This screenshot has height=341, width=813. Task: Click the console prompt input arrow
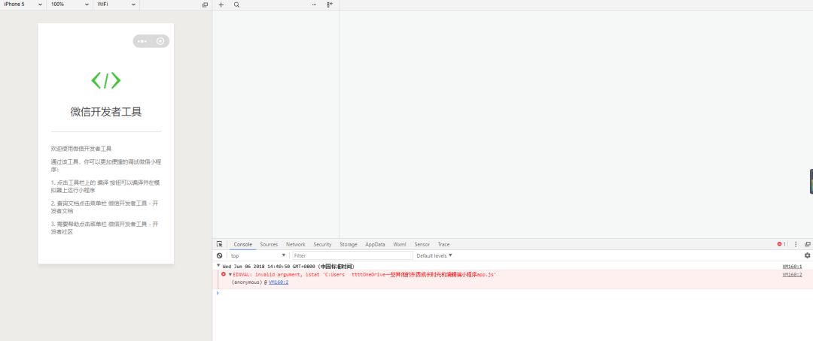coord(218,293)
